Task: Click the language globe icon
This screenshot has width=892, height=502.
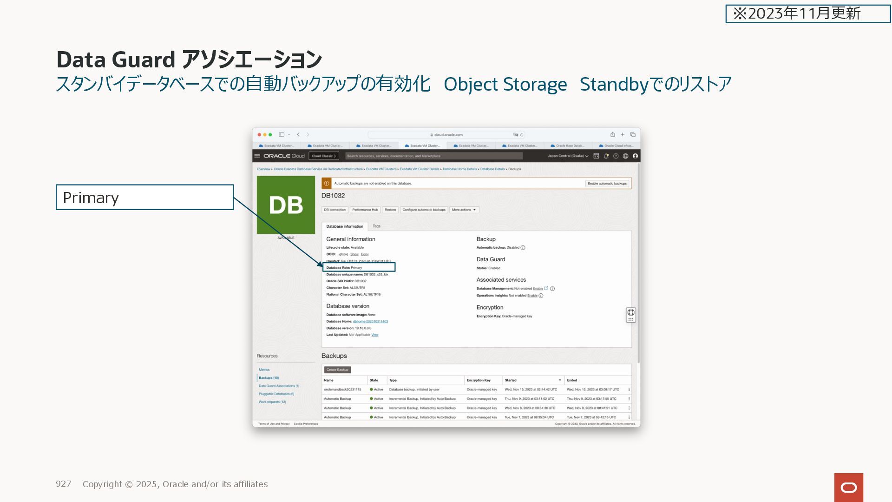Action: (625, 156)
